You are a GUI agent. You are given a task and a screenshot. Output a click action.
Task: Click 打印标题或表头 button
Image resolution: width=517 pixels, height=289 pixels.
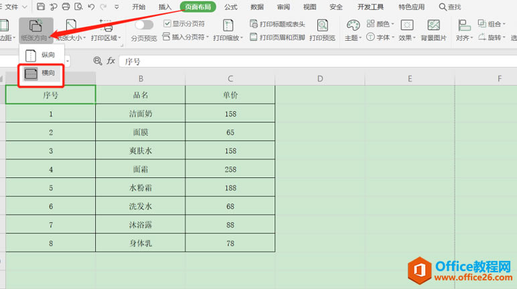(277, 23)
